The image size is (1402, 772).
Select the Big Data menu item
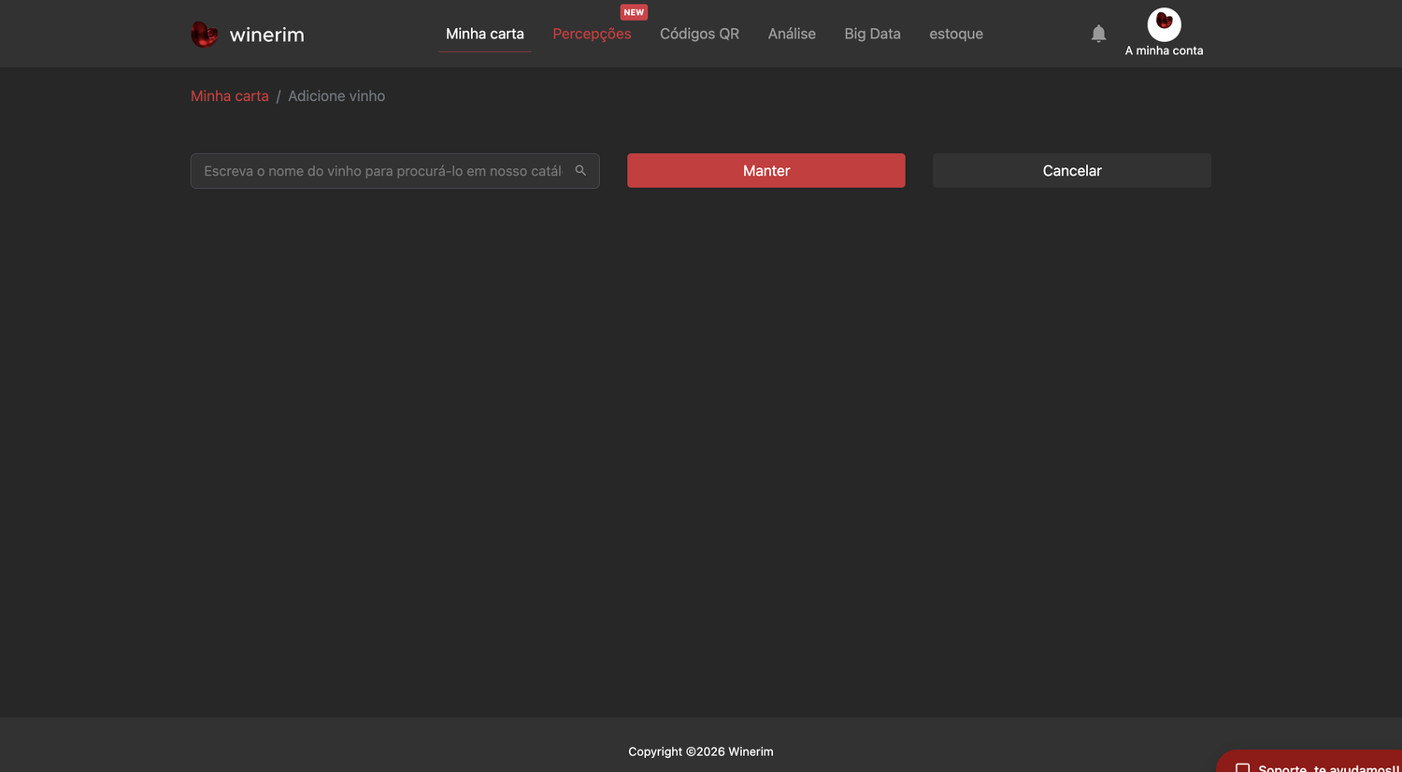point(872,34)
